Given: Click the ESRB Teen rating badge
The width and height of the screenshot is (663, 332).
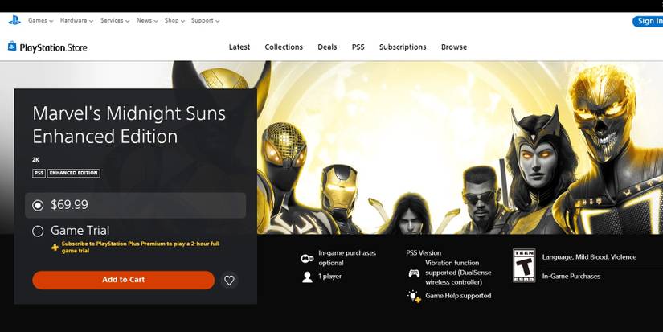Looking at the screenshot, I should (x=524, y=265).
